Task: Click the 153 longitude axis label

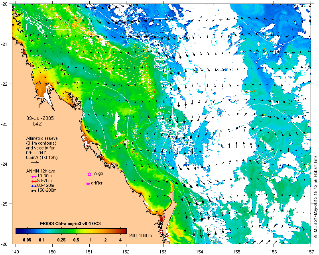Action: 163,252
